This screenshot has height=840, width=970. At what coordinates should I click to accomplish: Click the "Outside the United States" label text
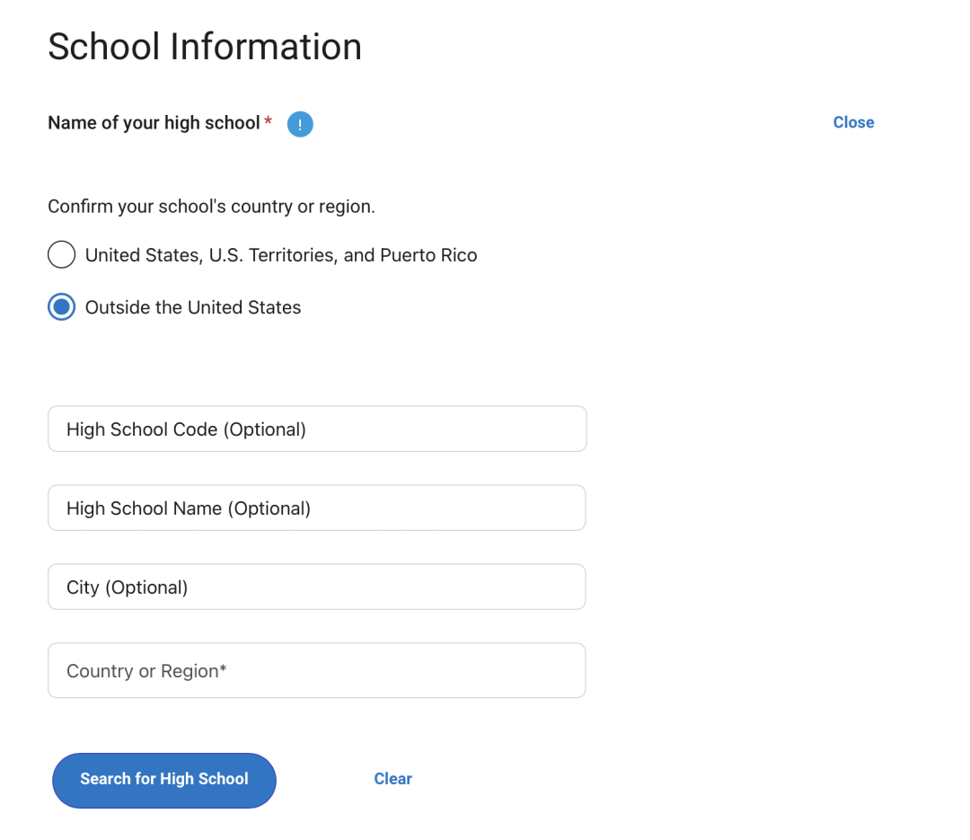tap(193, 307)
